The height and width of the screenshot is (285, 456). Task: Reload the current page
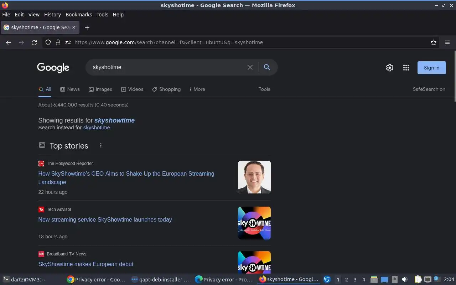tap(34, 42)
